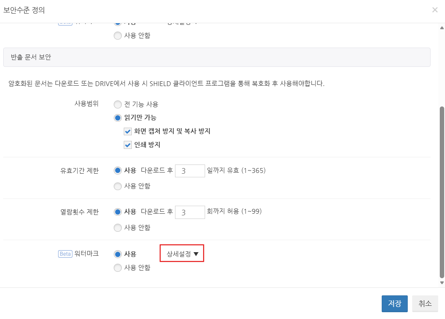
Task: Enable 사용 for 워터마크
Action: click(118, 254)
